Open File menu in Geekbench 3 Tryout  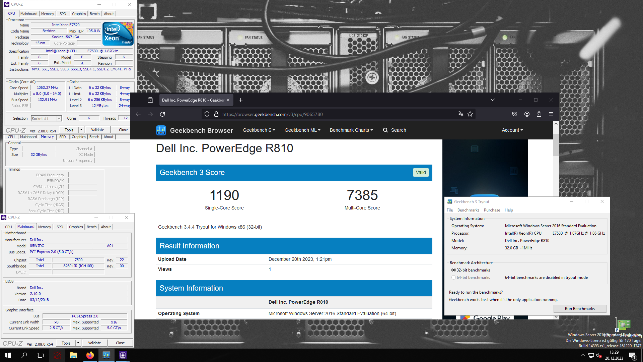(449, 210)
